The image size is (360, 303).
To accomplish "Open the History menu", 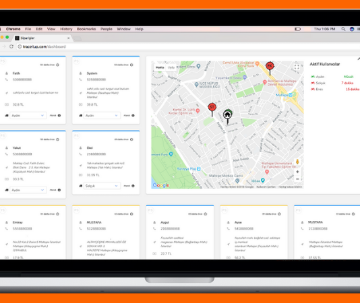I will (66, 29).
